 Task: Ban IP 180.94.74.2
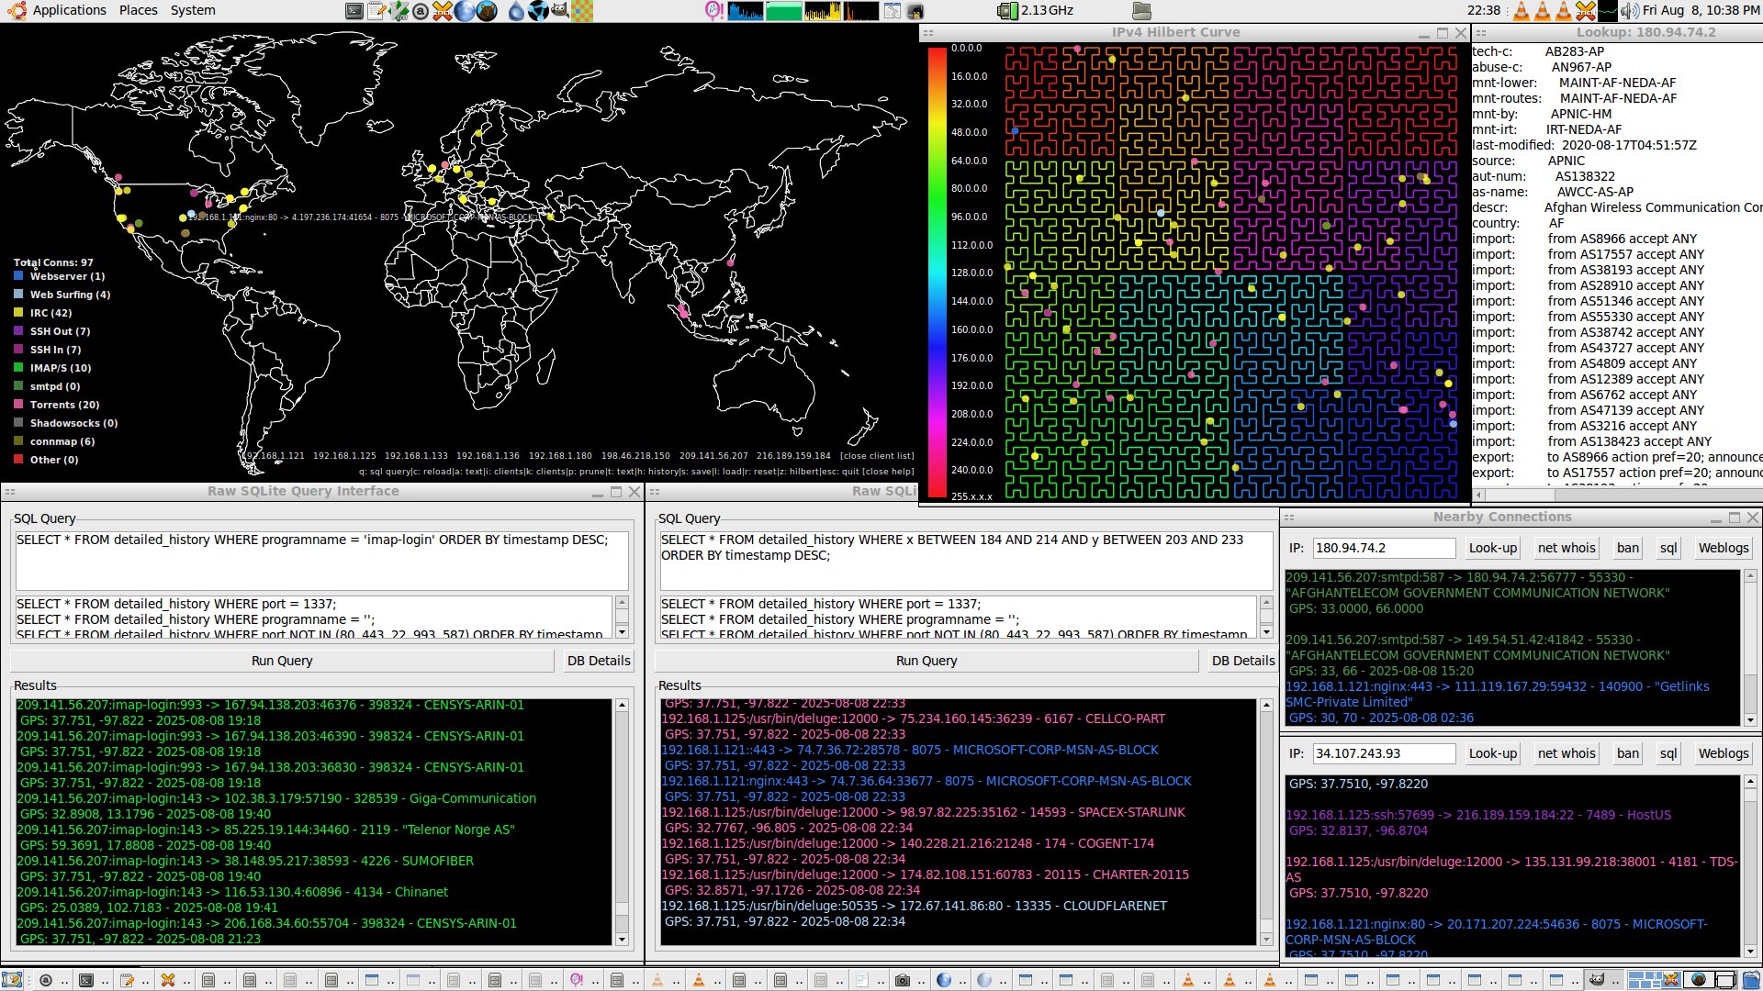coord(1628,548)
